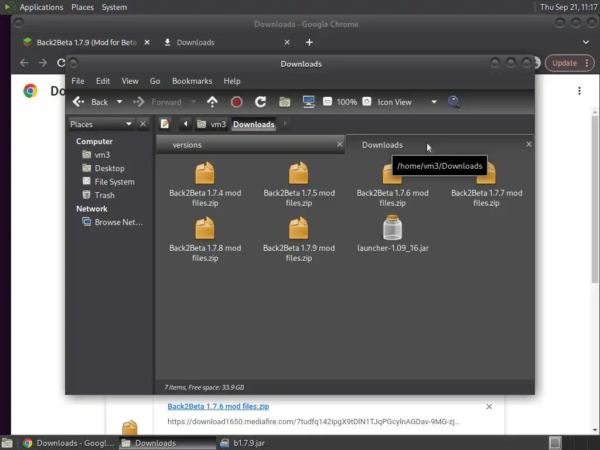The height and width of the screenshot is (450, 600).
Task: Open the Edit menu
Action: point(103,81)
